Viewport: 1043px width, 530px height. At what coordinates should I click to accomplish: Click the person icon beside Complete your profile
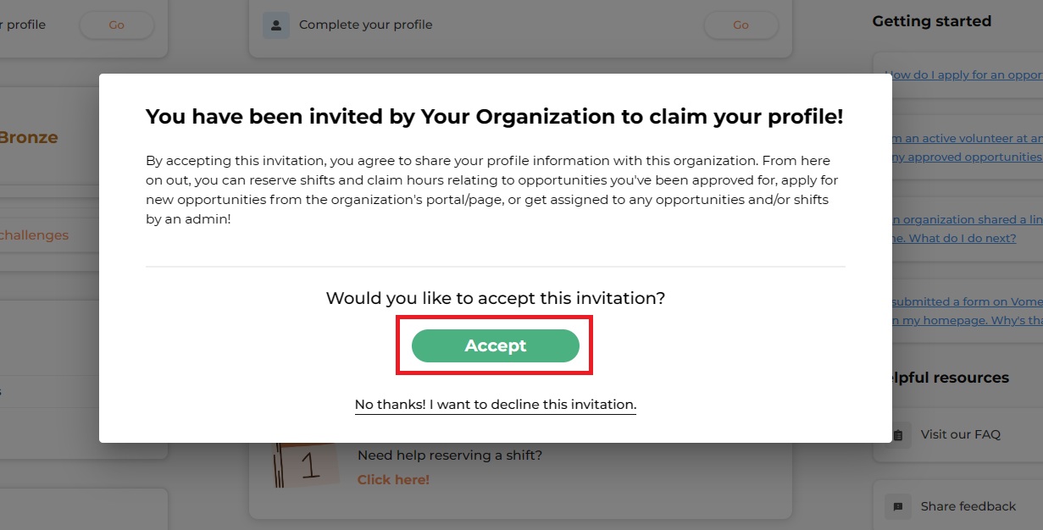[x=275, y=25]
